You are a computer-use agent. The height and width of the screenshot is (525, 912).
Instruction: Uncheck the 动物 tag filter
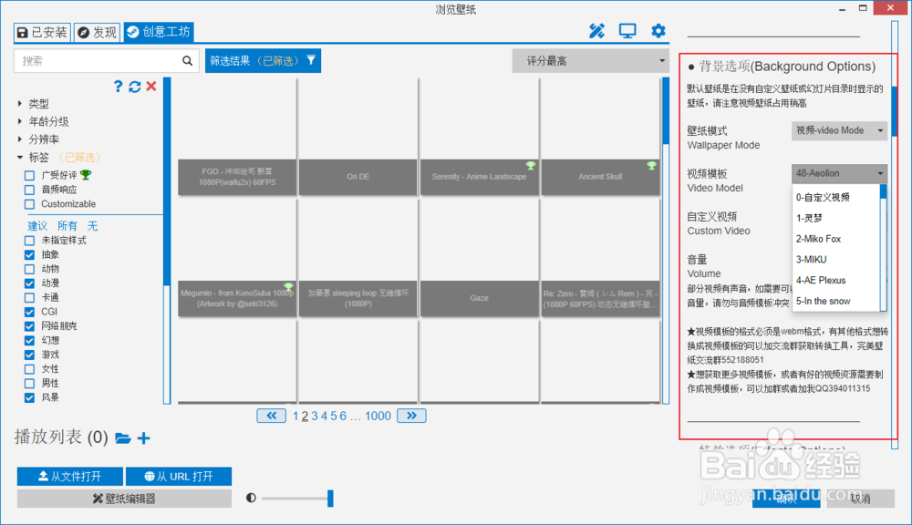coord(28,269)
